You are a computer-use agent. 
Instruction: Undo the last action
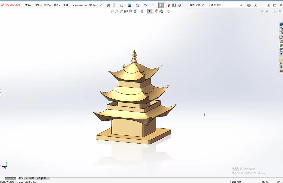tap(145, 5)
